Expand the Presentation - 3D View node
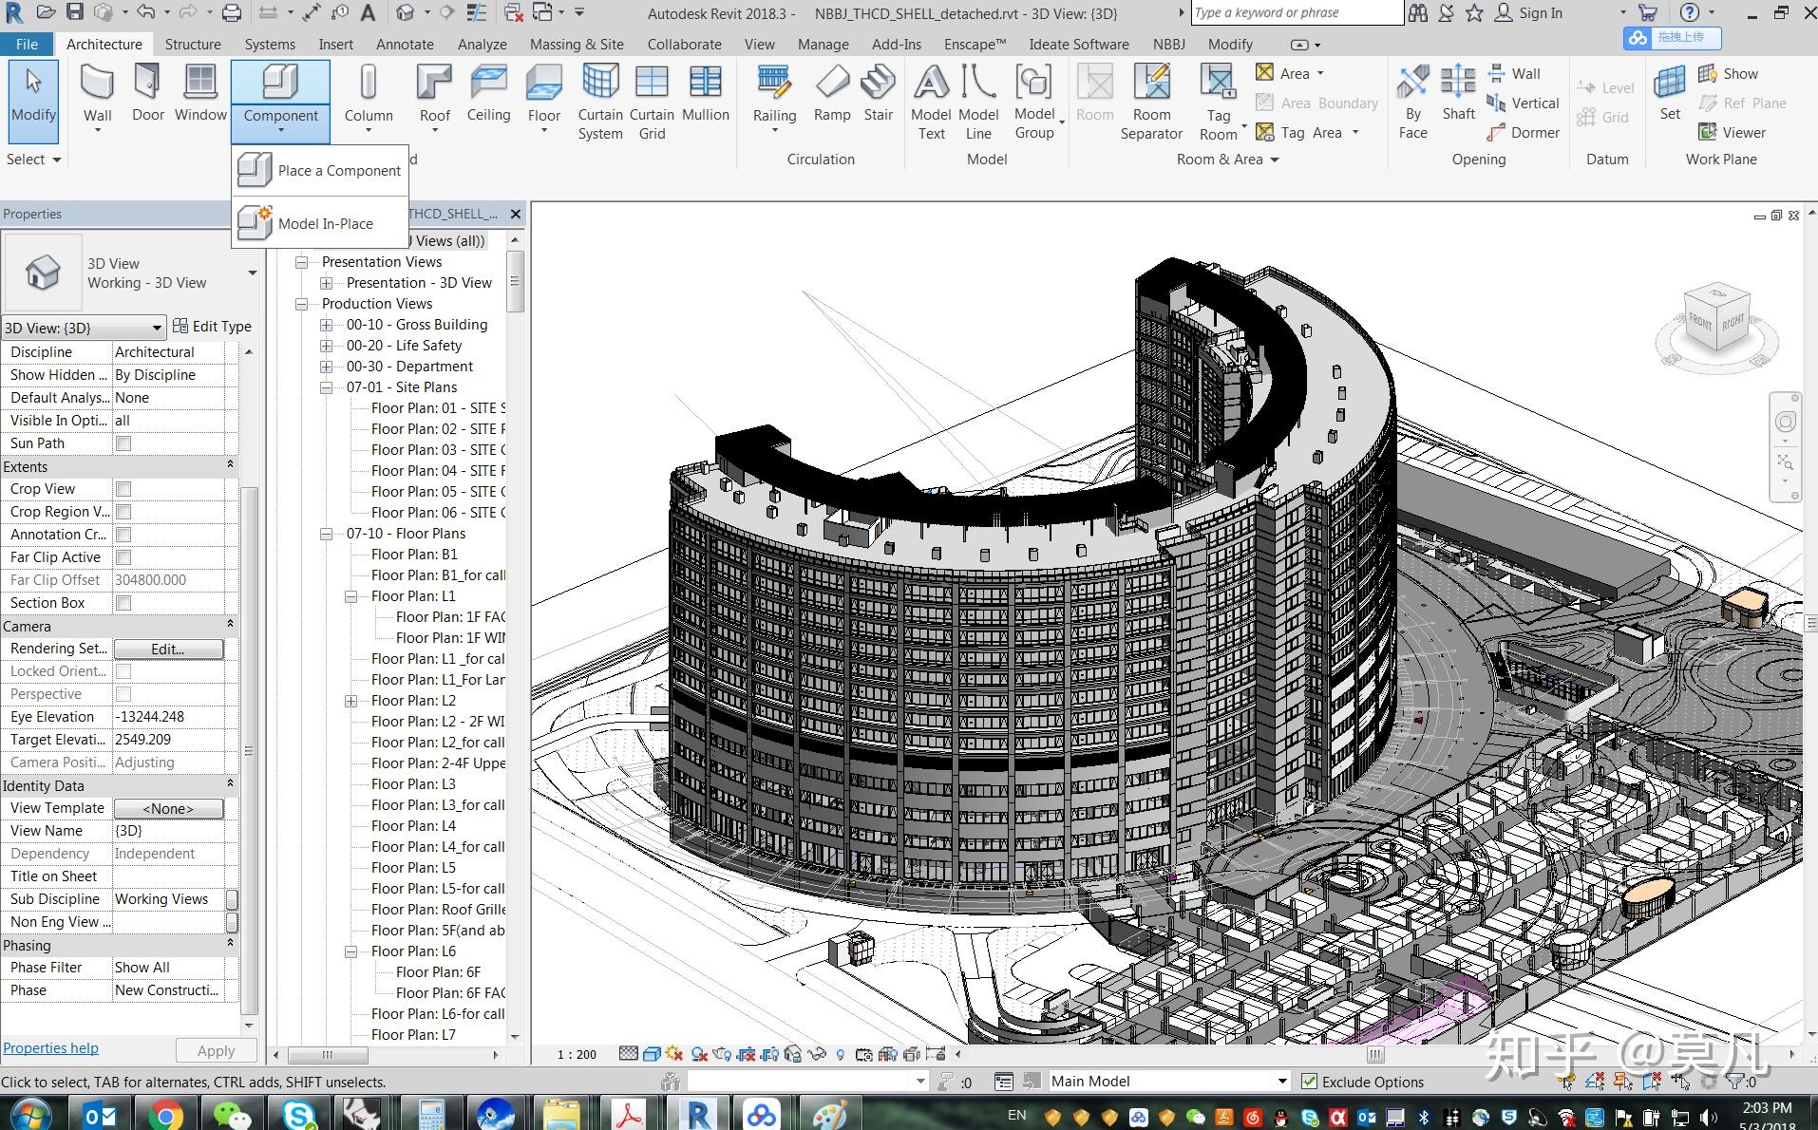The width and height of the screenshot is (1818, 1130). 327,283
